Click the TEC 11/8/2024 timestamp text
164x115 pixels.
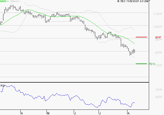[x=134, y=1]
